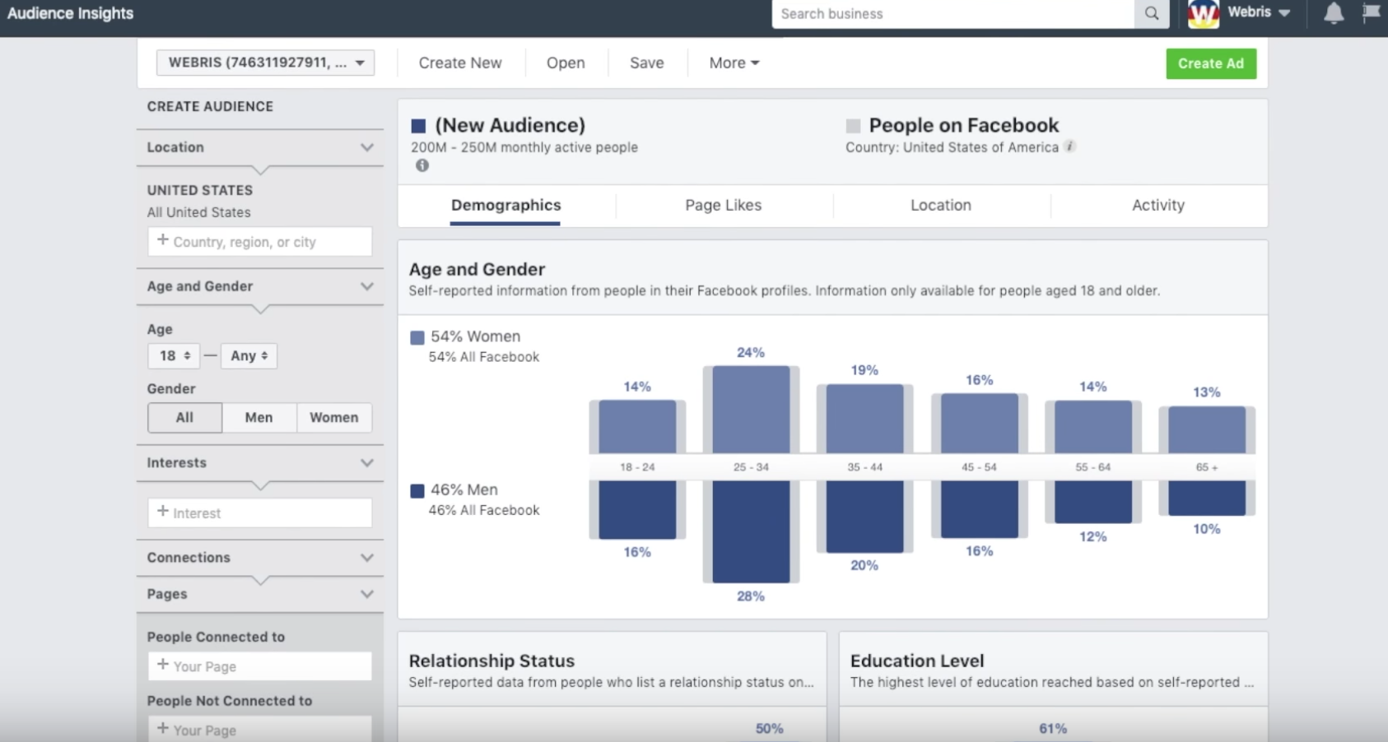Click Save in the toolbar

[x=647, y=63]
